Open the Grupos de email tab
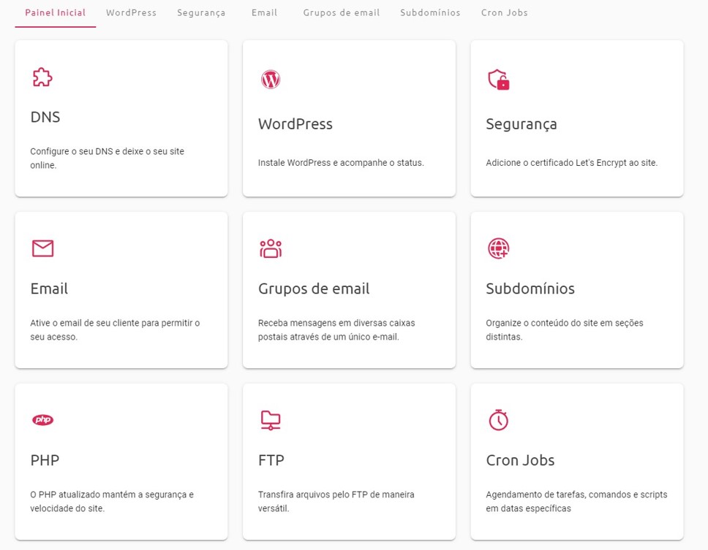Screen dimensions: 708x550 [x=342, y=12]
